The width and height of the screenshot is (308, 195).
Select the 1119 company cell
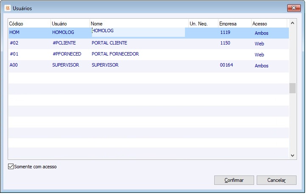(225, 32)
